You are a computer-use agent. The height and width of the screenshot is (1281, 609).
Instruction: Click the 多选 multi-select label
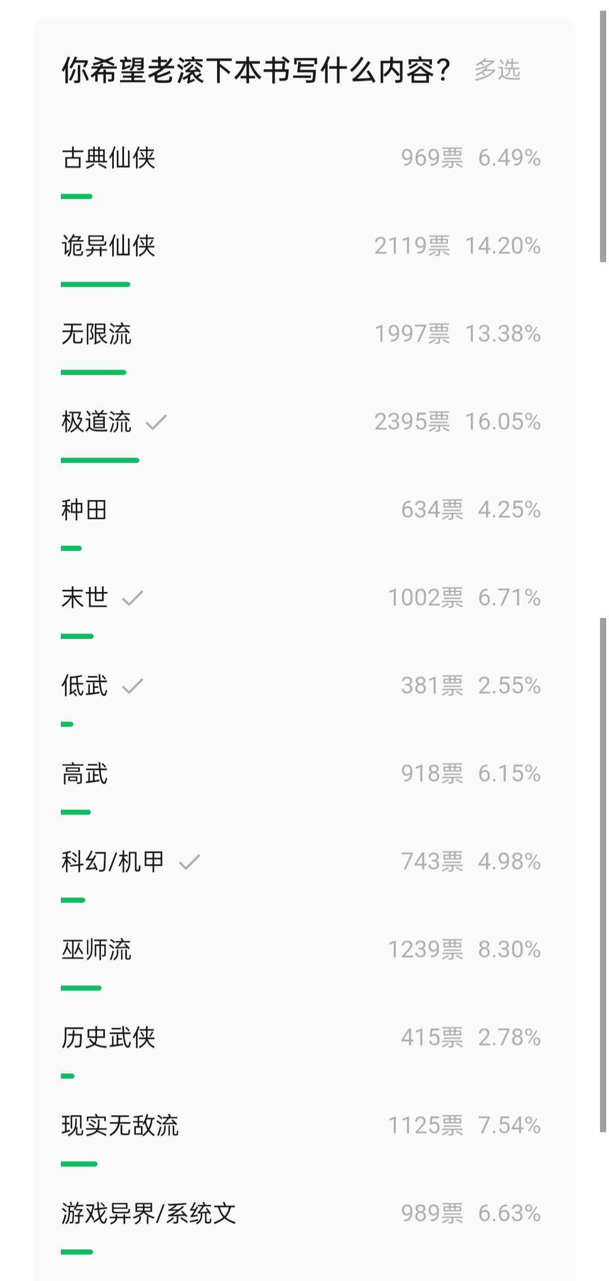click(497, 71)
